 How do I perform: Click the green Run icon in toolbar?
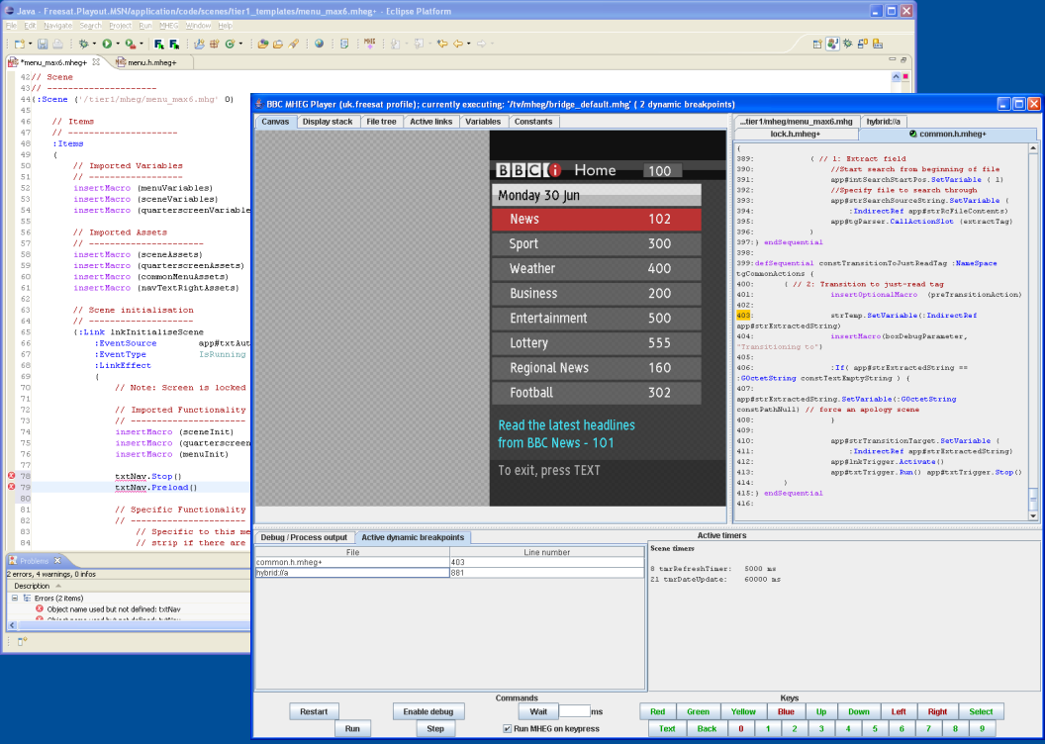click(x=106, y=44)
